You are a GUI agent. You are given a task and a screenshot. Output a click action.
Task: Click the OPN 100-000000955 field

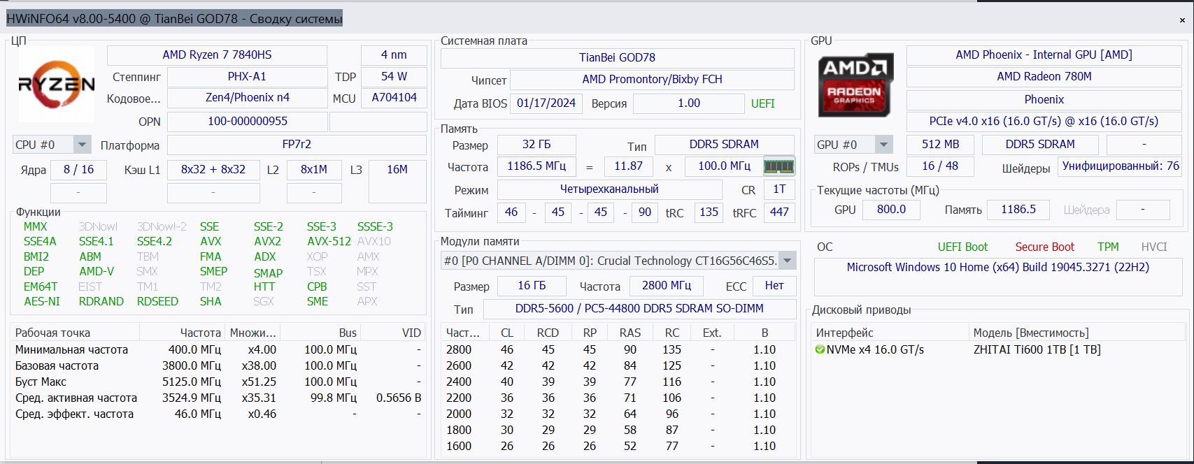[247, 122]
